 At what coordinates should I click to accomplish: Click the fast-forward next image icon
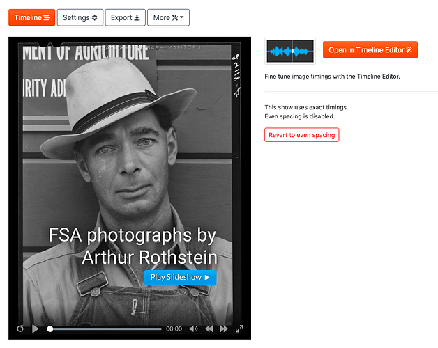click(x=224, y=329)
